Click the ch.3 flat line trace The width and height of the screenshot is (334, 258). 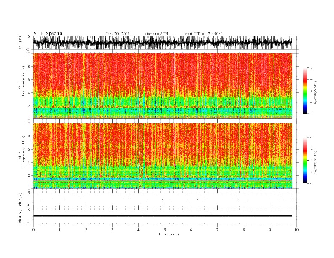click(163, 199)
